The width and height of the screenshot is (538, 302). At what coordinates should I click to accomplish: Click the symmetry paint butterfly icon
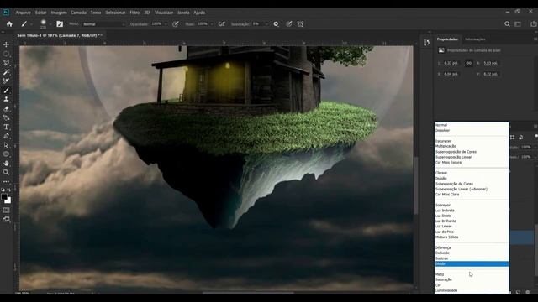301,24
